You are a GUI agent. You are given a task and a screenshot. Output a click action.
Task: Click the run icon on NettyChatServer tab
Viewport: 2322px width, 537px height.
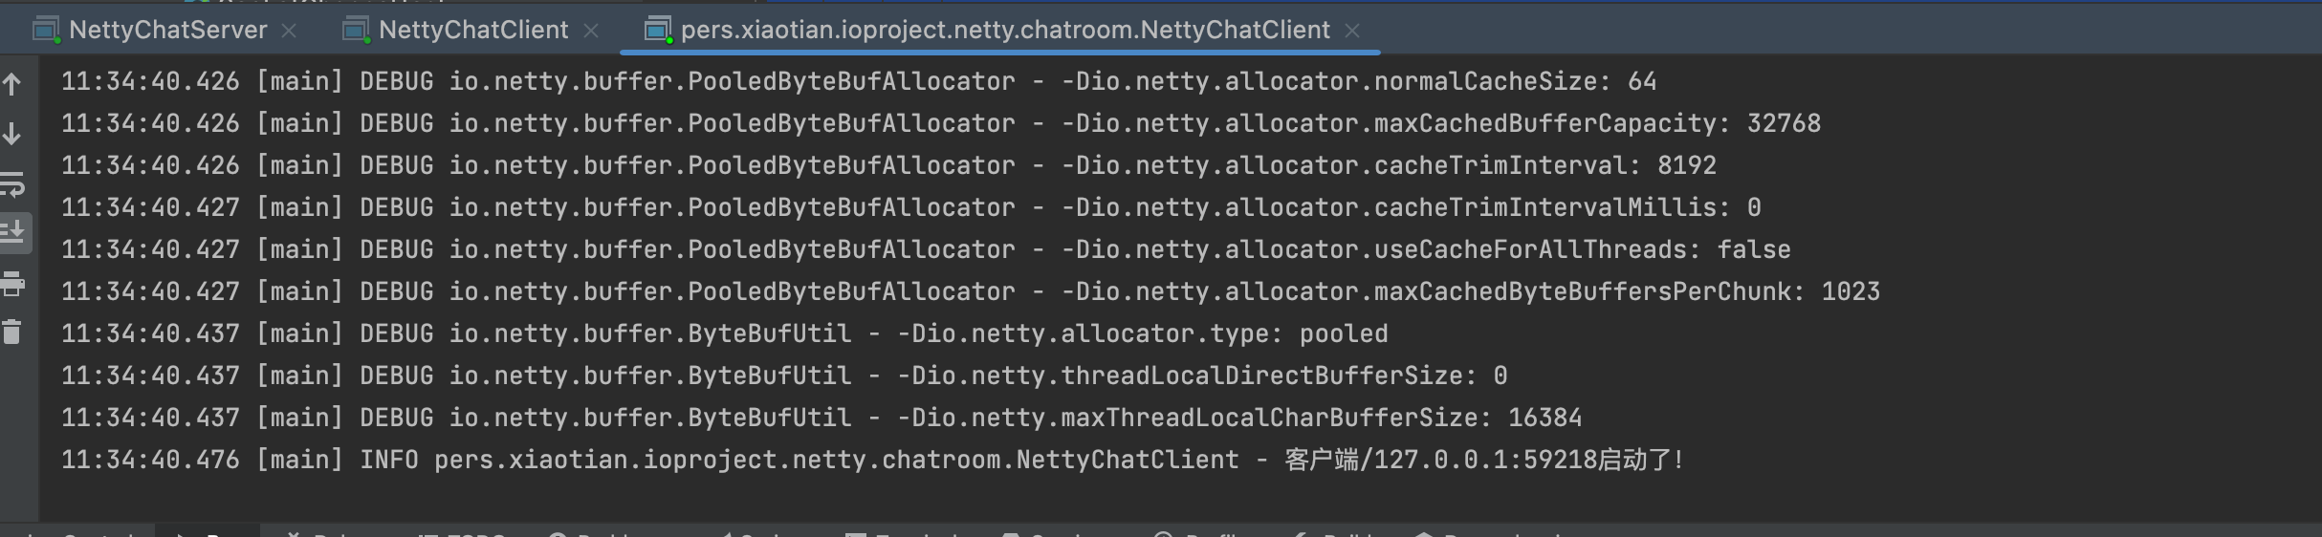[46, 30]
